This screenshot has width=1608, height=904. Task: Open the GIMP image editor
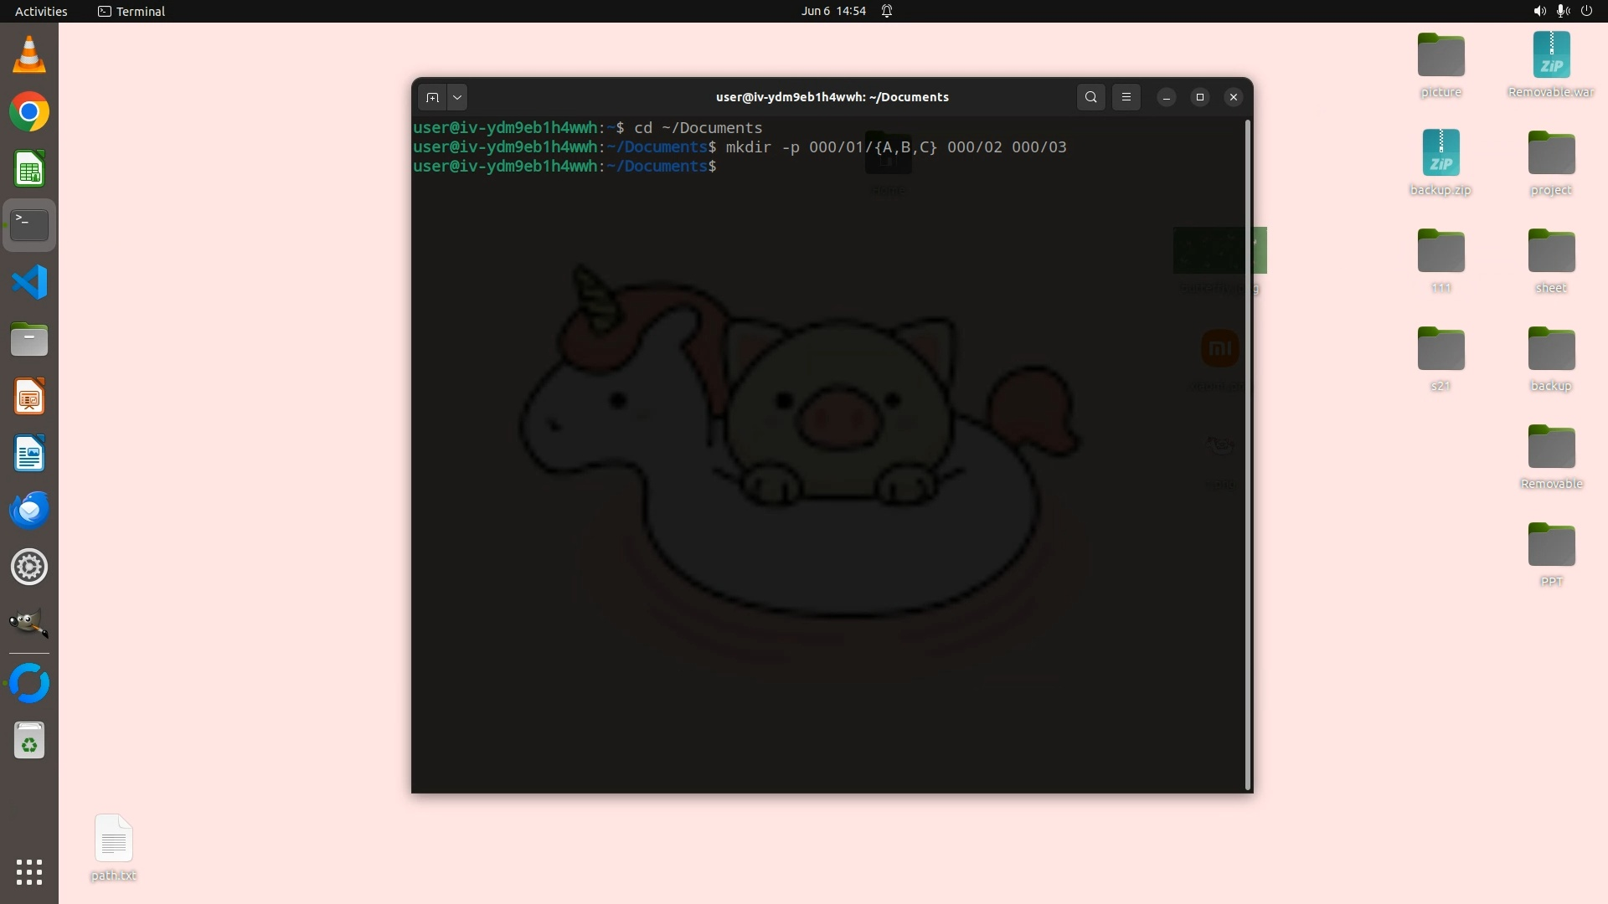(x=29, y=624)
